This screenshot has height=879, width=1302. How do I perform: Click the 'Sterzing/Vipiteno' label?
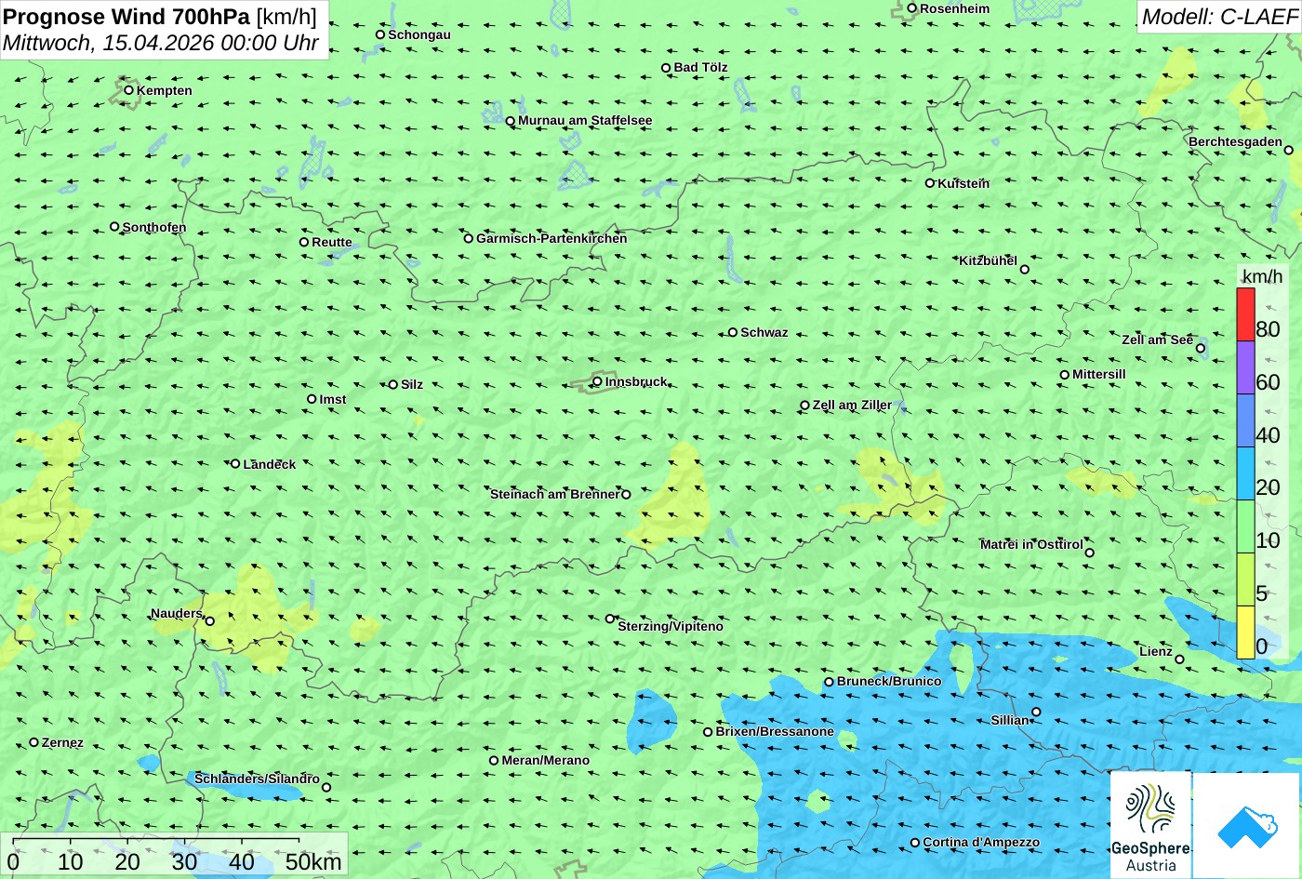pos(671,626)
